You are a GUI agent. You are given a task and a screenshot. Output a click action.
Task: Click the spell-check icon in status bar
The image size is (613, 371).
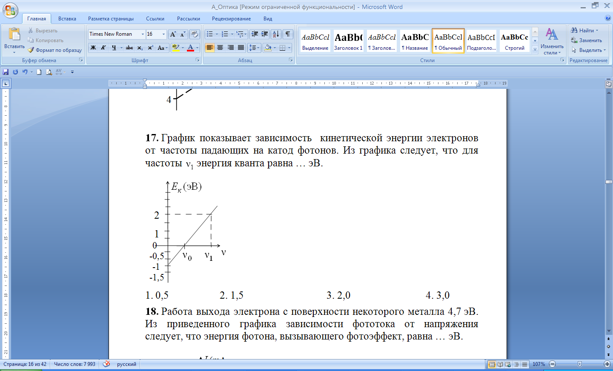point(106,364)
